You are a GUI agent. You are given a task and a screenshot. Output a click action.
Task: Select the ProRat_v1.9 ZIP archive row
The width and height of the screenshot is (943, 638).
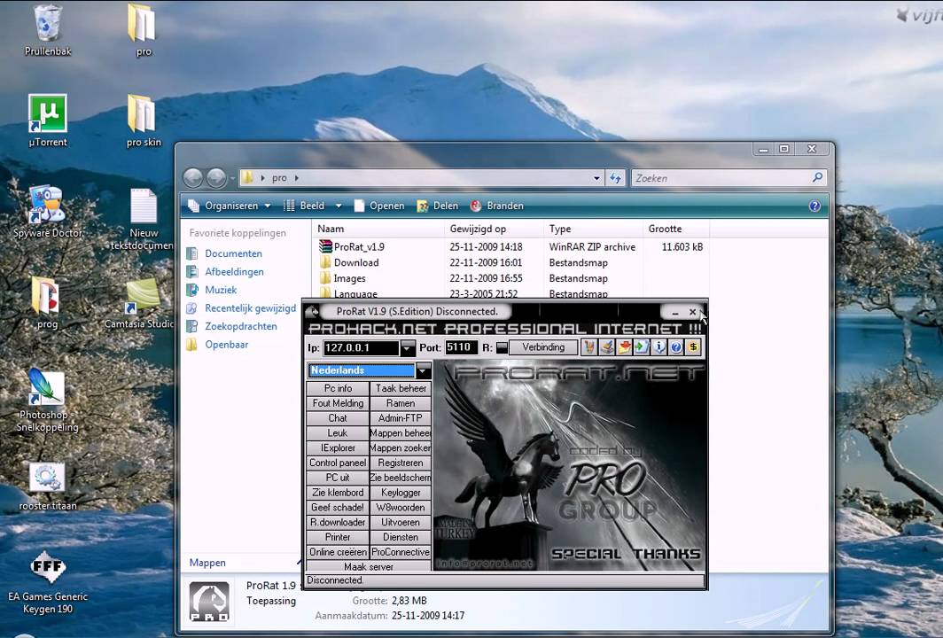point(510,246)
